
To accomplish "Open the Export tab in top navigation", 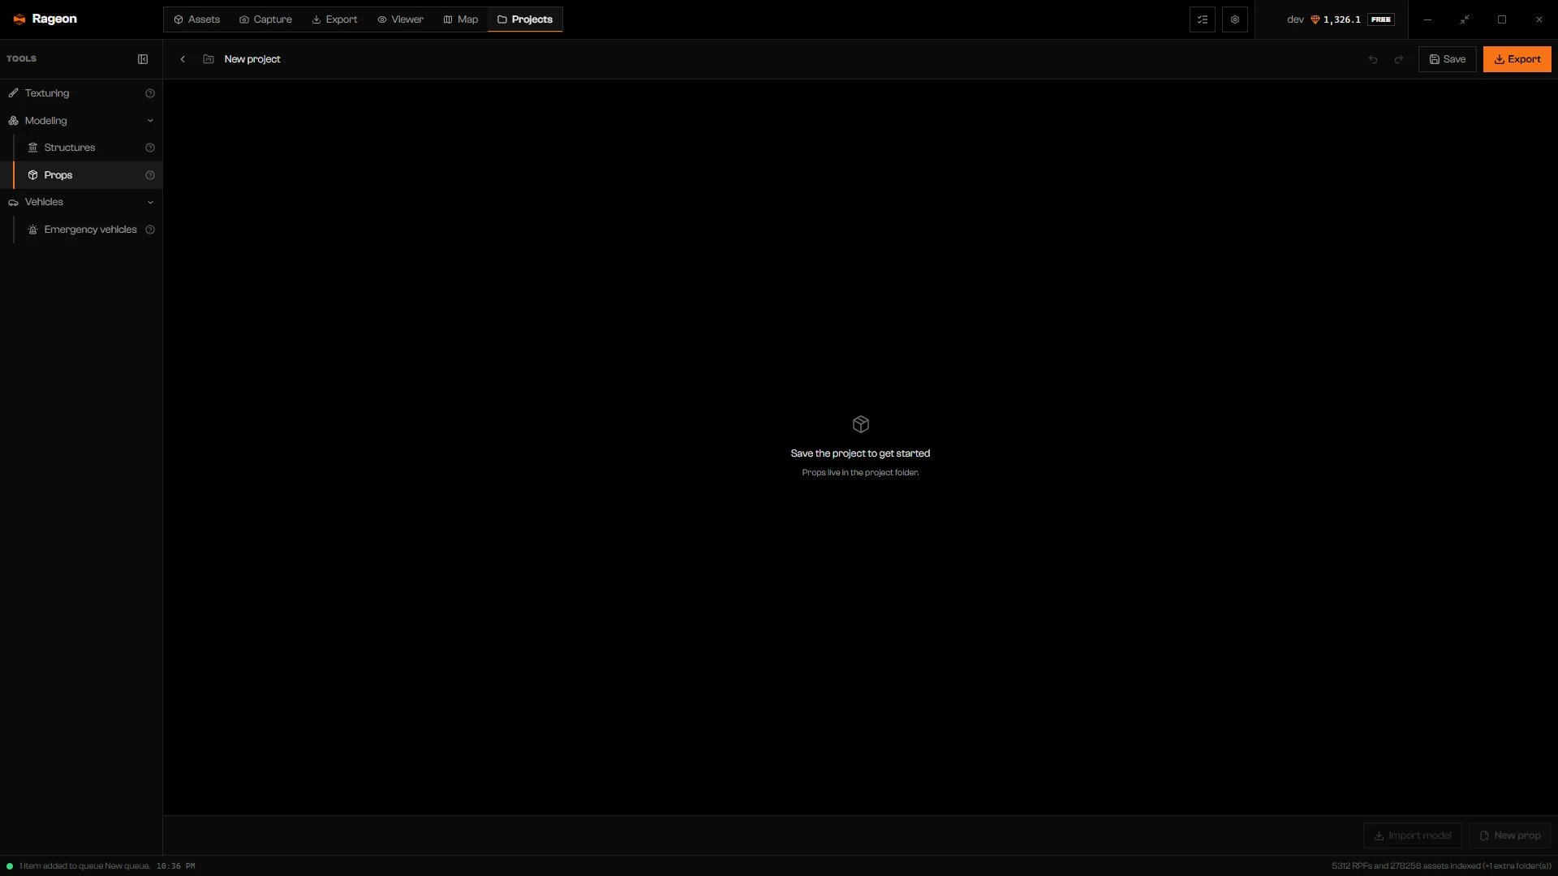I will [x=334, y=19].
